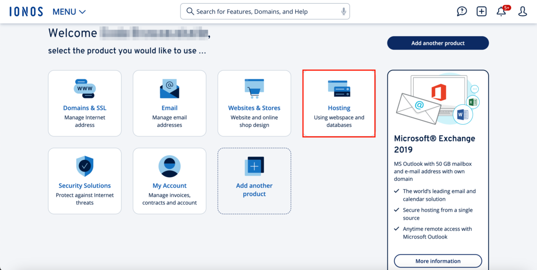Activate the microphone voice search icon
The image size is (537, 270).
[x=343, y=12]
